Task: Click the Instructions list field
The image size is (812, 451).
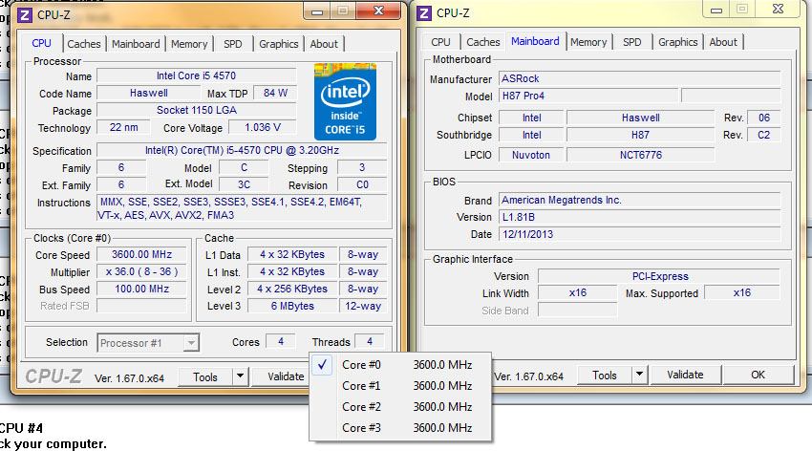Action: pyautogui.click(x=242, y=208)
